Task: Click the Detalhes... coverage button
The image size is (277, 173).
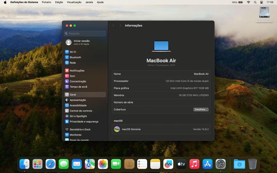Action: [x=201, y=109]
